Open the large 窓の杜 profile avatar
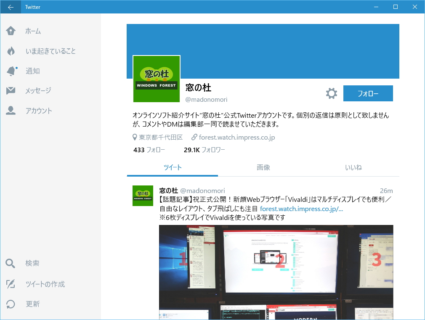 157,79
